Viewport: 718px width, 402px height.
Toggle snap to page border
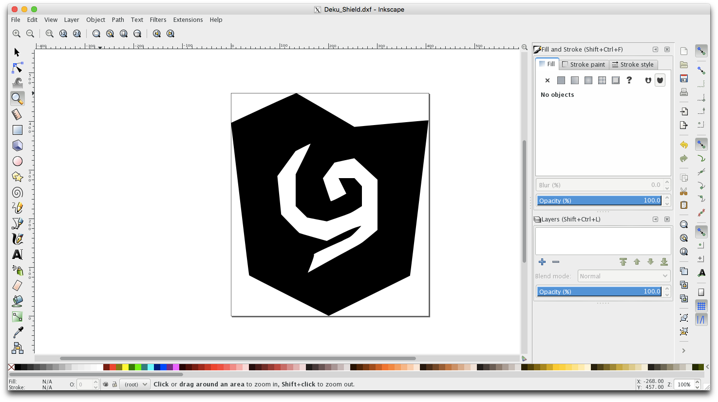pyautogui.click(x=701, y=292)
